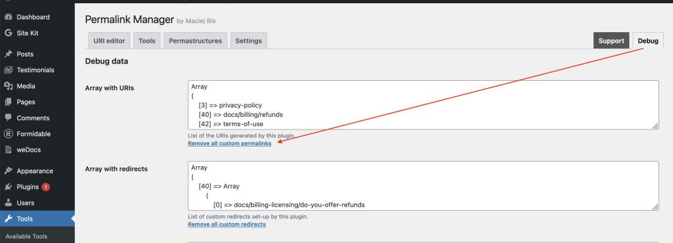Open the Dashboard menu item

33,17
